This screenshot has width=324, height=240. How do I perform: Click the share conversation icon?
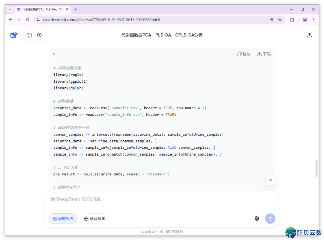[x=309, y=35]
